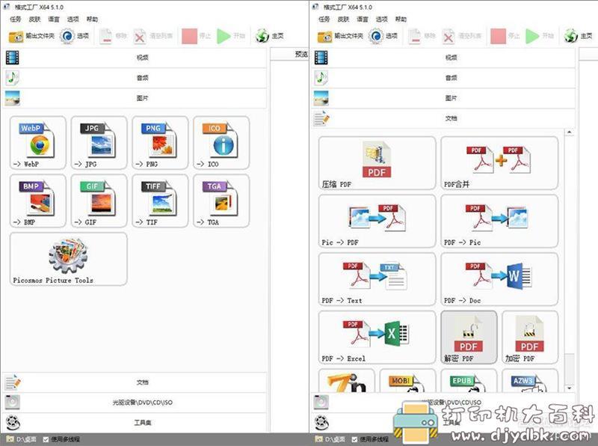
Task: Click 清空列表 clear list in right window
Action: click(x=462, y=36)
